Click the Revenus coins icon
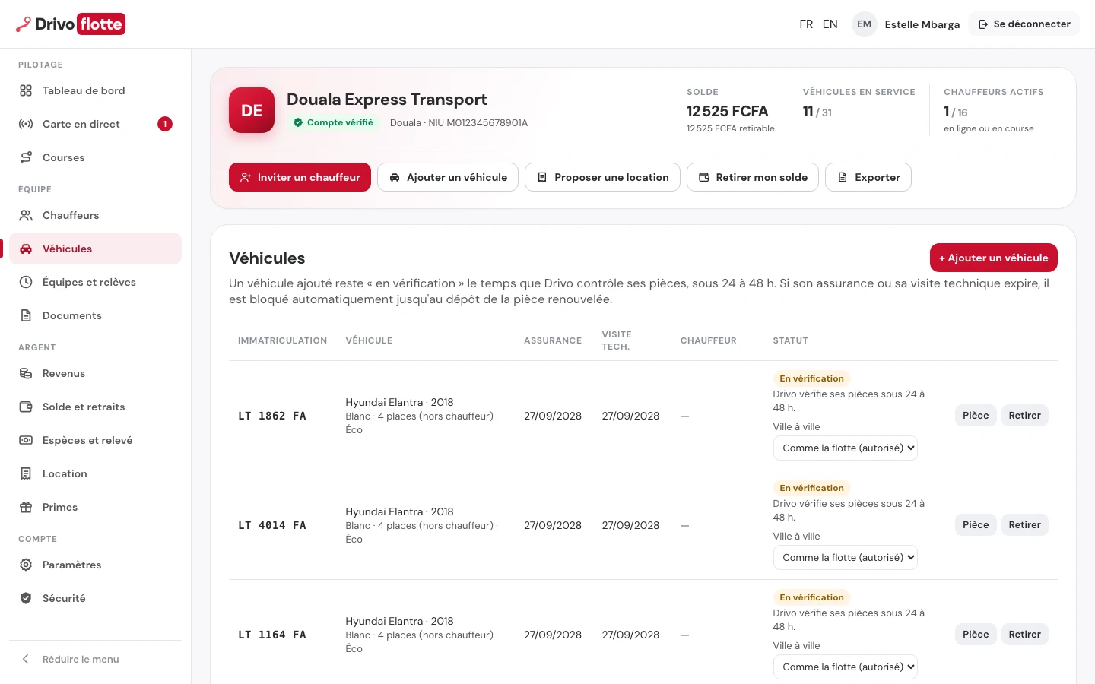 [26, 373]
